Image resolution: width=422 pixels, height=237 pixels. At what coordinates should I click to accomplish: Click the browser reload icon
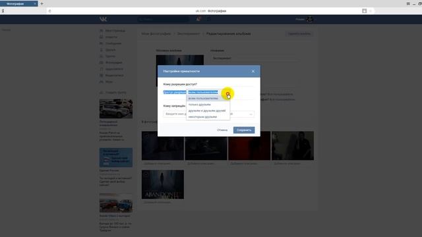[50, 11]
